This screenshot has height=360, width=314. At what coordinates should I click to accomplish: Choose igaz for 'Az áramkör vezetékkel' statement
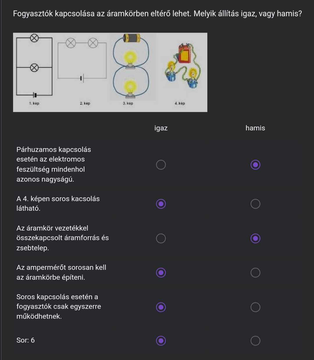tap(161, 238)
